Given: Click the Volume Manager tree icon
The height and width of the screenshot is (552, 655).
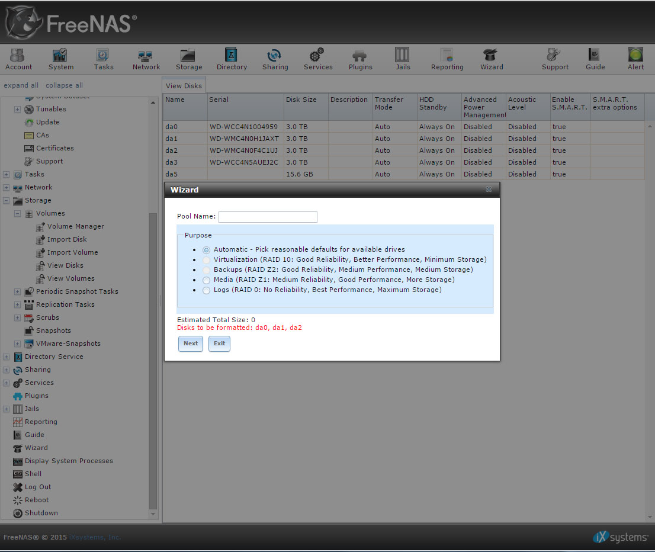Looking at the screenshot, I should click(x=40, y=226).
